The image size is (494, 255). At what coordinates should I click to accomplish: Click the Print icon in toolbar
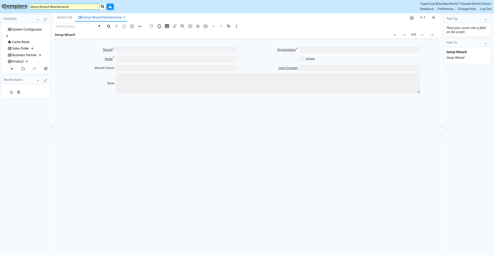coord(206,26)
